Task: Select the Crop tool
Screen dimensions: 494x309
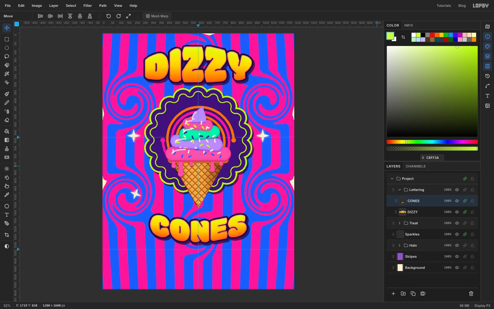Action: coord(7,235)
